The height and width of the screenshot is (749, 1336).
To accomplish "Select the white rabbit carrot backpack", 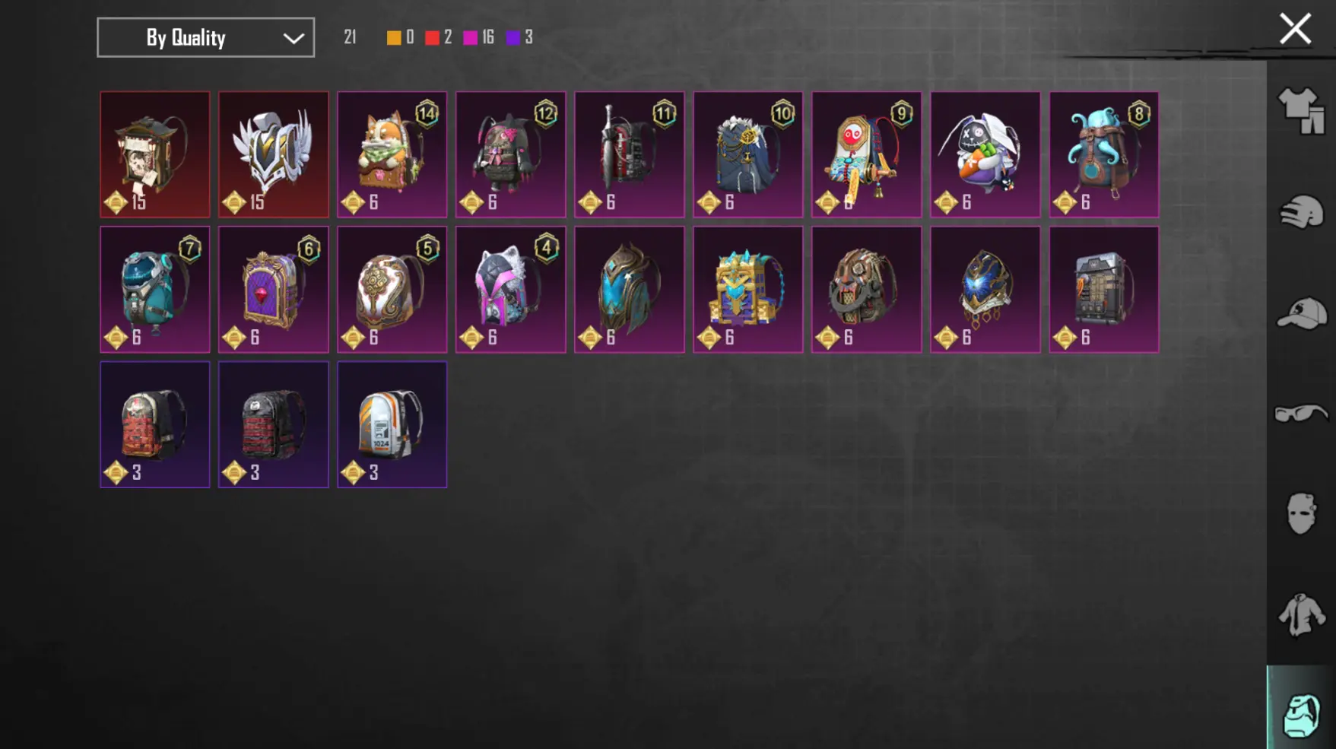I will tap(985, 154).
